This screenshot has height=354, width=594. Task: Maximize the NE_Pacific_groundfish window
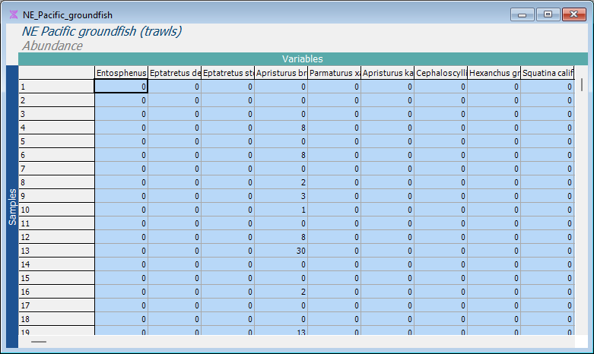[x=547, y=14]
